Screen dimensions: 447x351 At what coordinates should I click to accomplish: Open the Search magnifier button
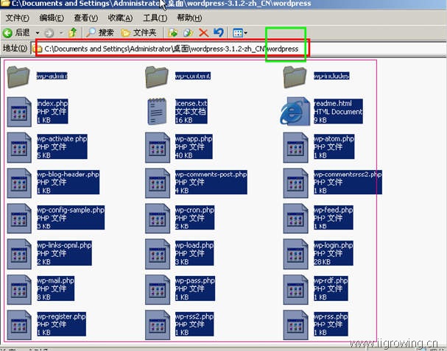pyautogui.click(x=99, y=33)
